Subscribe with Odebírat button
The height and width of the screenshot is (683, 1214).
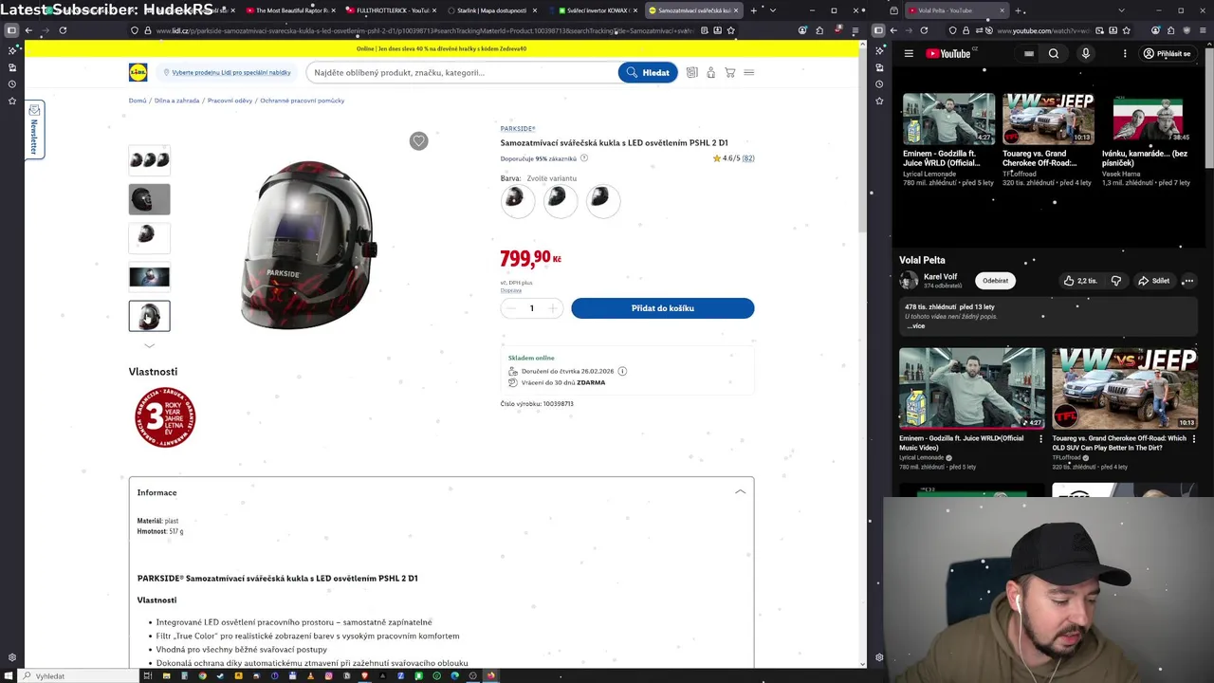(x=996, y=281)
